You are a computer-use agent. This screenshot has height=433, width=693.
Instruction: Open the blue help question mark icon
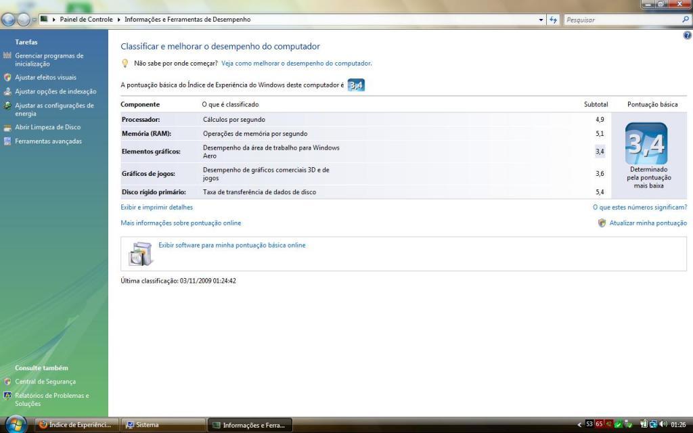click(688, 35)
